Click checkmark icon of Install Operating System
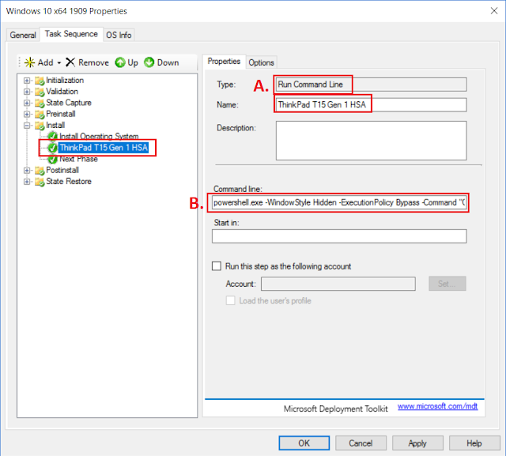The width and height of the screenshot is (506, 456). (x=52, y=136)
